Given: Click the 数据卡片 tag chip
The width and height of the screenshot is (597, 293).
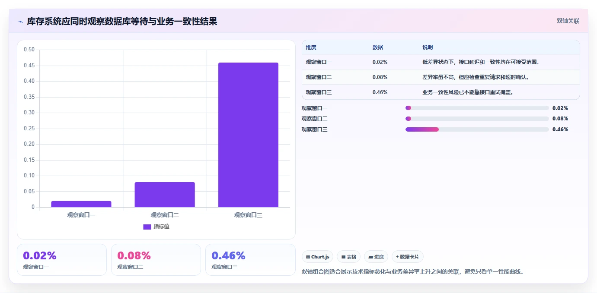Looking at the screenshot, I should tap(407, 257).
